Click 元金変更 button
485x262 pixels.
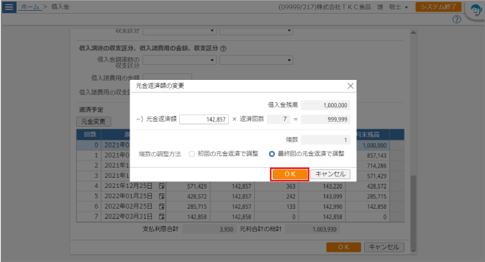point(94,122)
